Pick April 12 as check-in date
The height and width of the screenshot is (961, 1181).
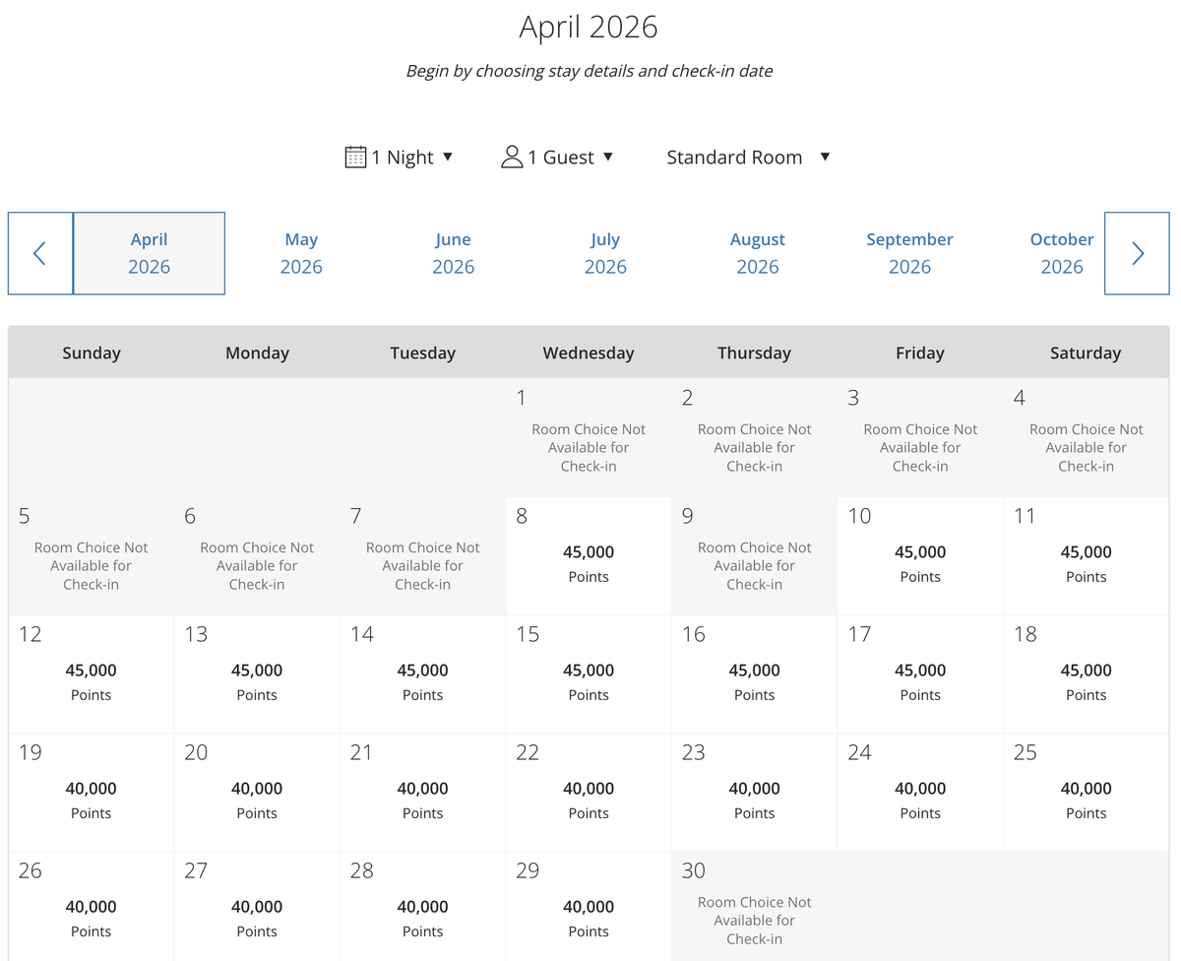pos(91,674)
